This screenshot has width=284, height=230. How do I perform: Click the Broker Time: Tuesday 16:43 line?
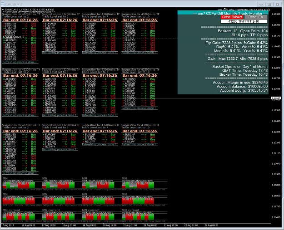pyautogui.click(x=244, y=74)
